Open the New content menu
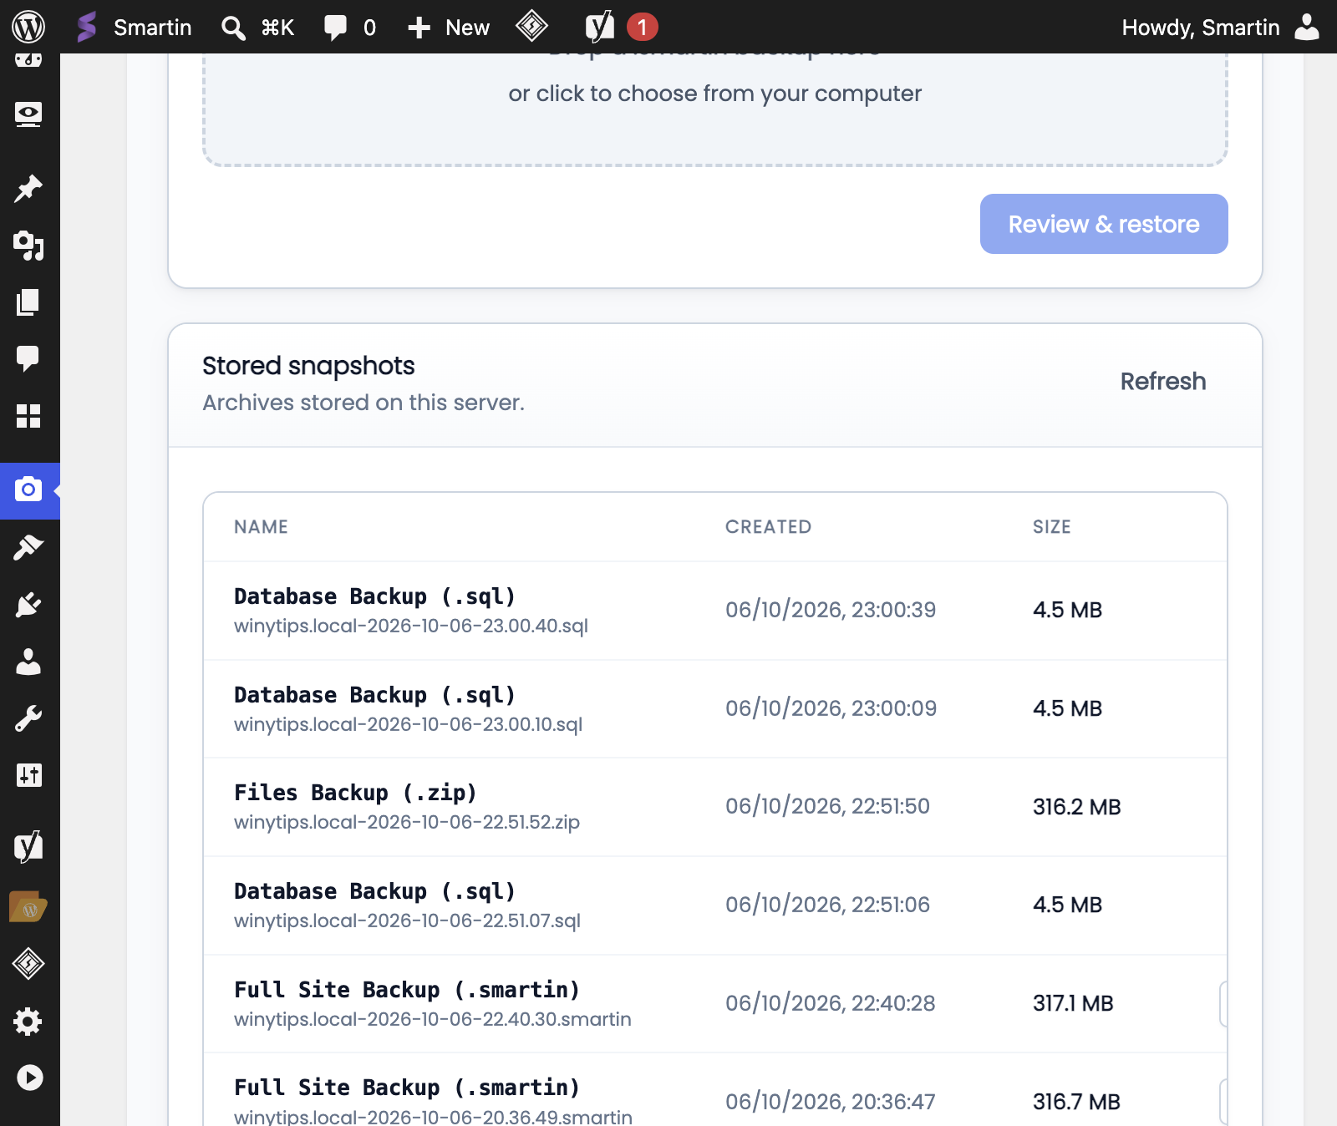Viewport: 1337px width, 1126px height. coord(449,28)
